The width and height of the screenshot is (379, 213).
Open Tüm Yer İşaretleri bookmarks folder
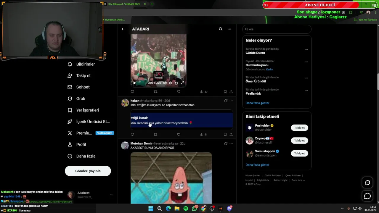(x=365, y=20)
